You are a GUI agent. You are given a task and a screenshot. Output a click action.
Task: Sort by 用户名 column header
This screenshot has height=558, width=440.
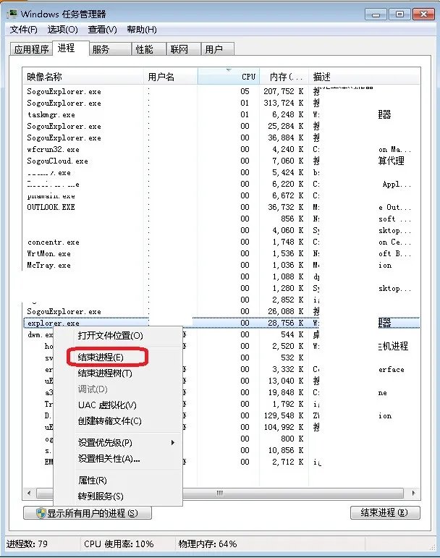tap(171, 77)
